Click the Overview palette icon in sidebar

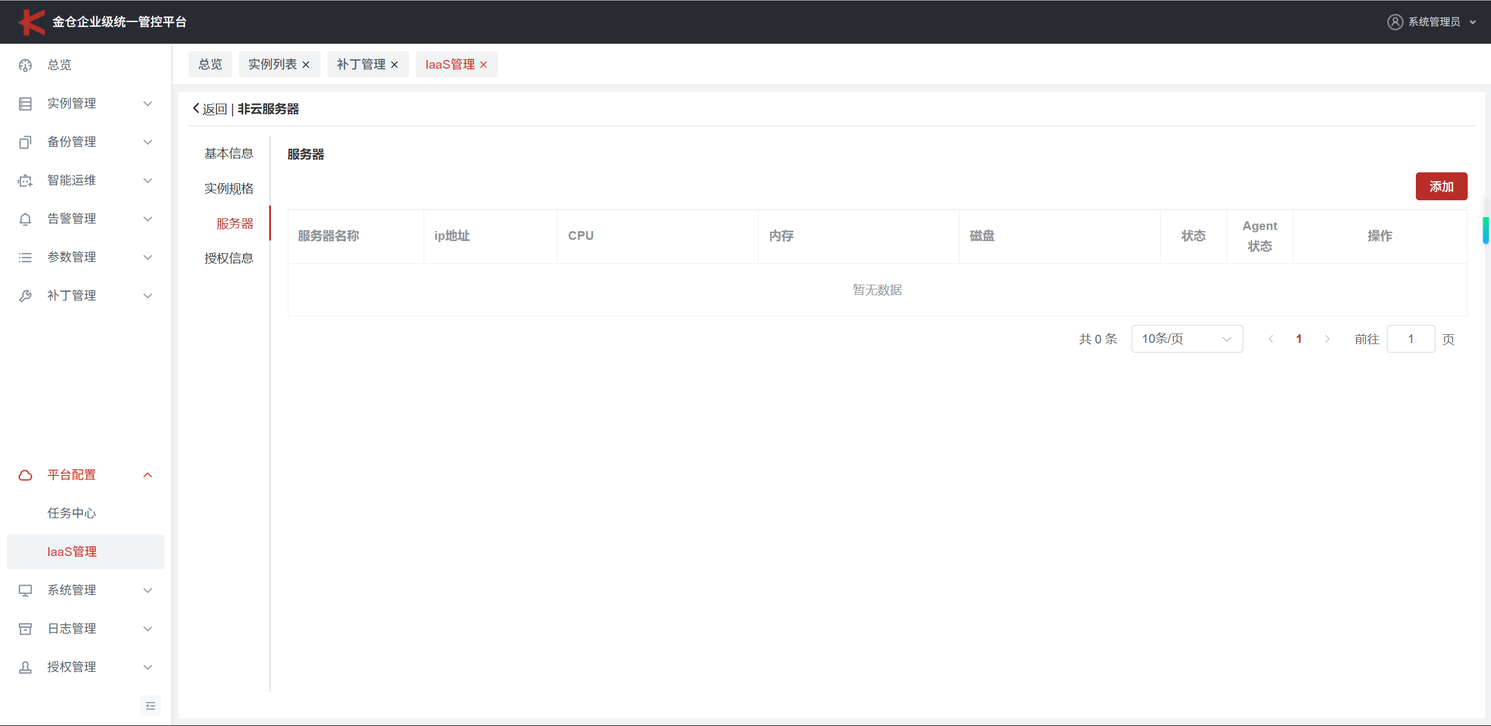point(25,65)
